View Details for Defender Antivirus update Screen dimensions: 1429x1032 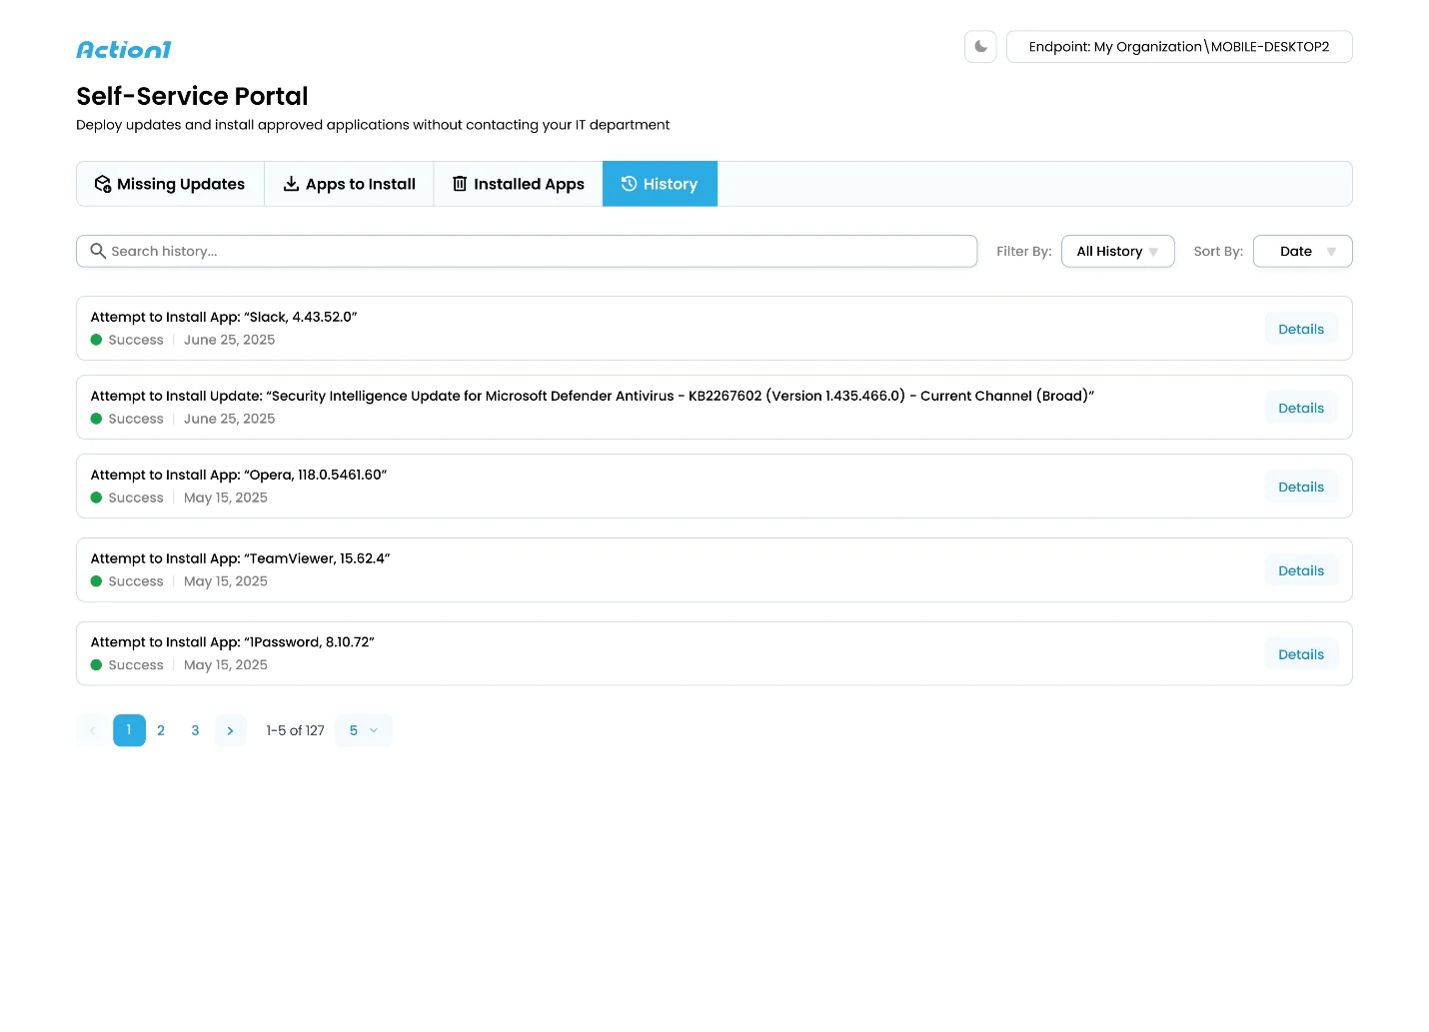1300,408
